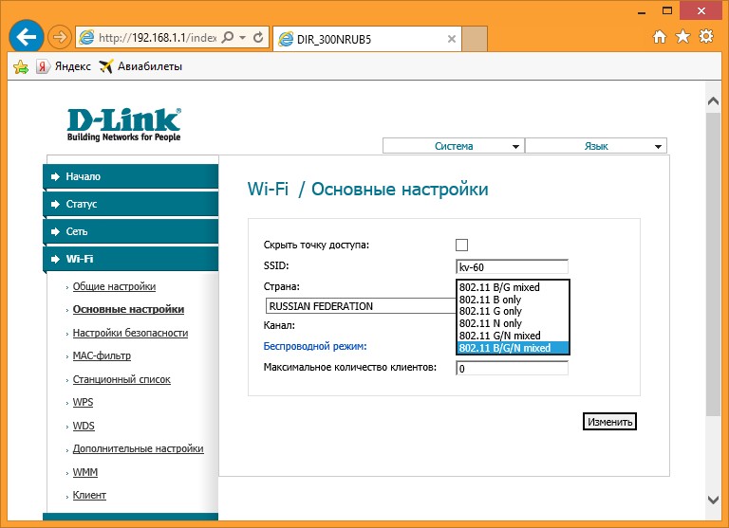729x528 pixels.
Task: Toggle the Скрыть точку доступа checkbox
Action: (x=462, y=245)
